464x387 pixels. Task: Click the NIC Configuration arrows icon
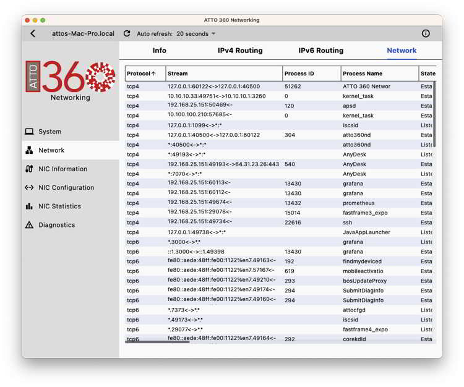pos(29,187)
